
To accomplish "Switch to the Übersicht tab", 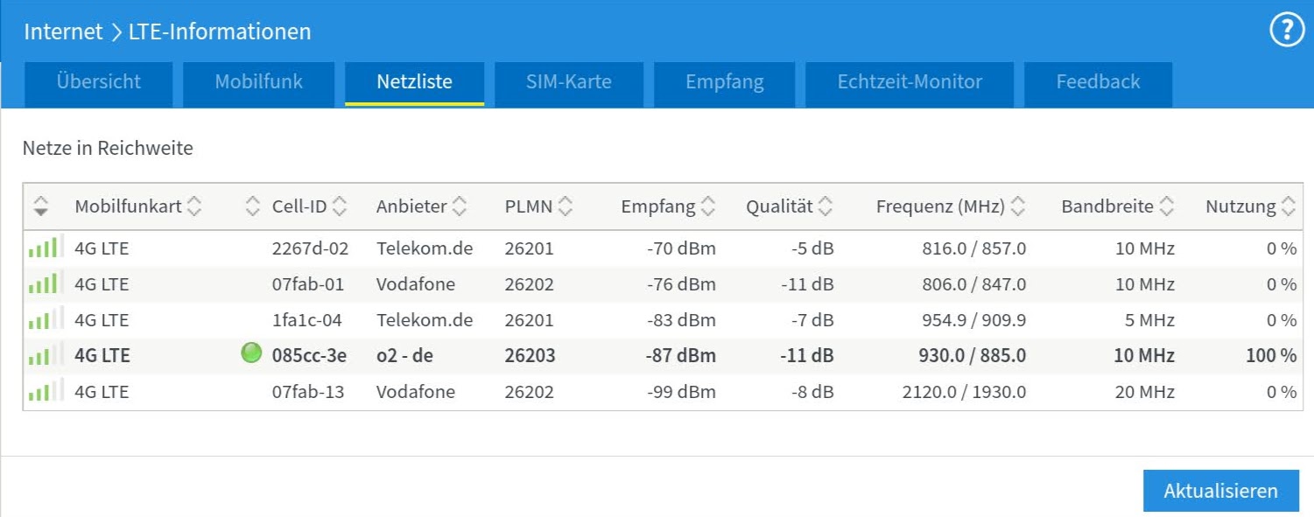I will tap(99, 82).
